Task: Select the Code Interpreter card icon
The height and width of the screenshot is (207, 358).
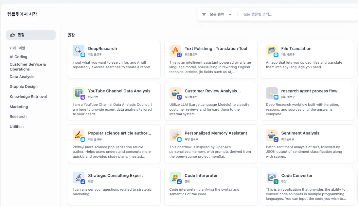Action: tap(175, 178)
